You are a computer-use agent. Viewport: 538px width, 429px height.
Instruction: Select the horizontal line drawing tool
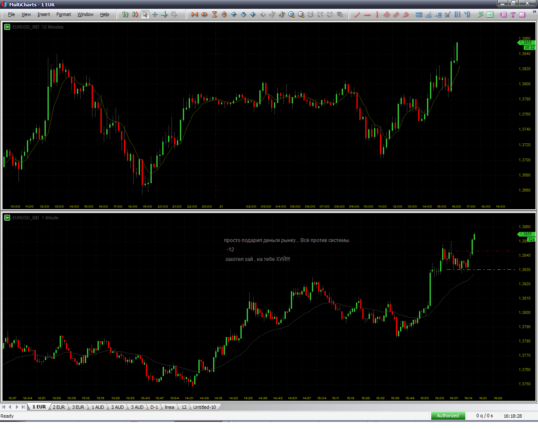[x=367, y=14]
